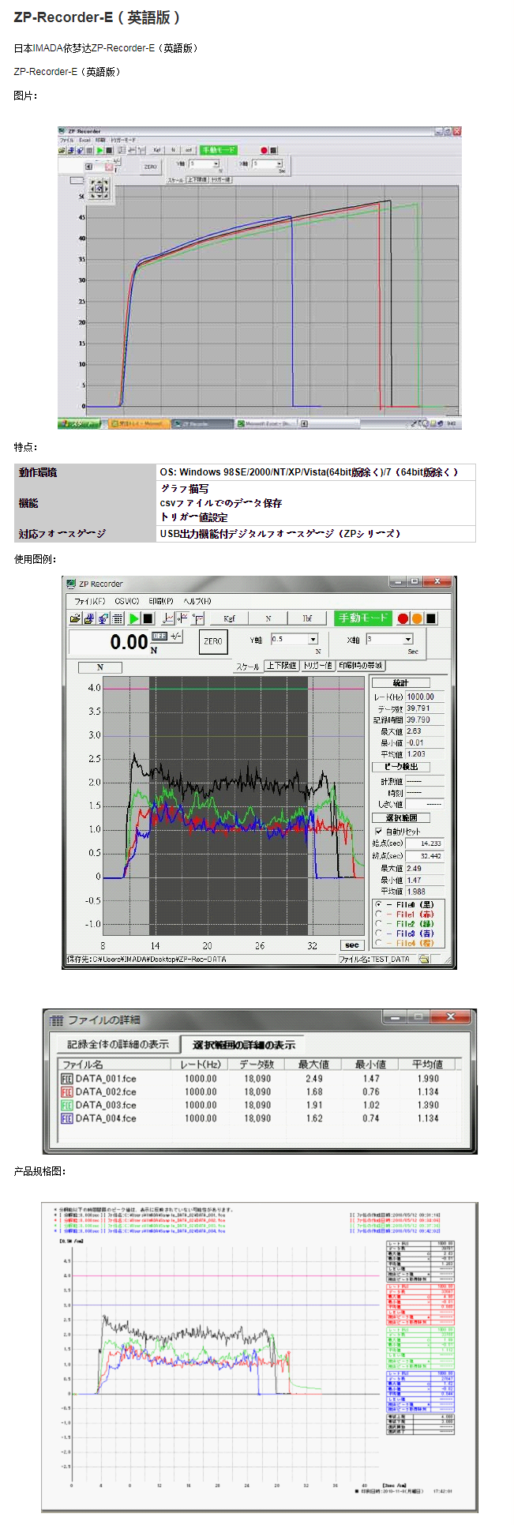This screenshot has width=514, height=1525.
Task: Select the File2 (緑) radio button
Action: click(x=379, y=923)
